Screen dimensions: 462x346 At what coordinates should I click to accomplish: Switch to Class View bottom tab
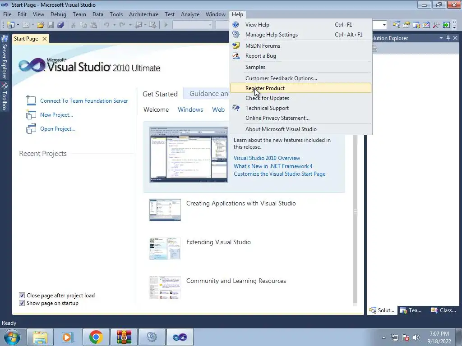[444, 310]
